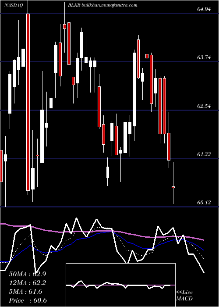The image size is (219, 307).
Task: Click the MACD inset chart box
Action: (120, 285)
